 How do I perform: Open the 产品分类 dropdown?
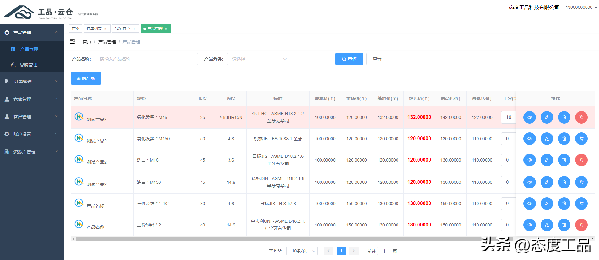259,59
